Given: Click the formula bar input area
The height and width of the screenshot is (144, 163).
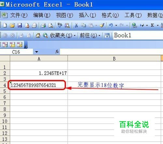Looking at the screenshot, I should [111, 52].
